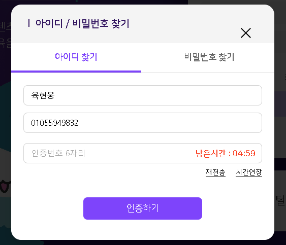
Task: Click the dimmed page background right of dialog
Action: 280,127
